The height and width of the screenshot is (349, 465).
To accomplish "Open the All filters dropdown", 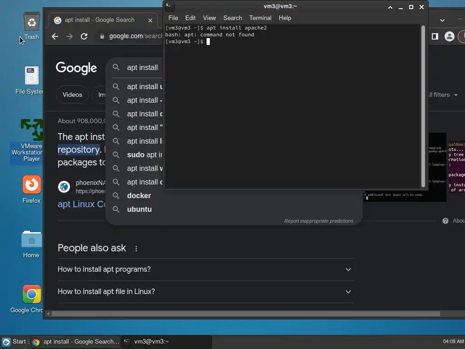I will coord(442,95).
